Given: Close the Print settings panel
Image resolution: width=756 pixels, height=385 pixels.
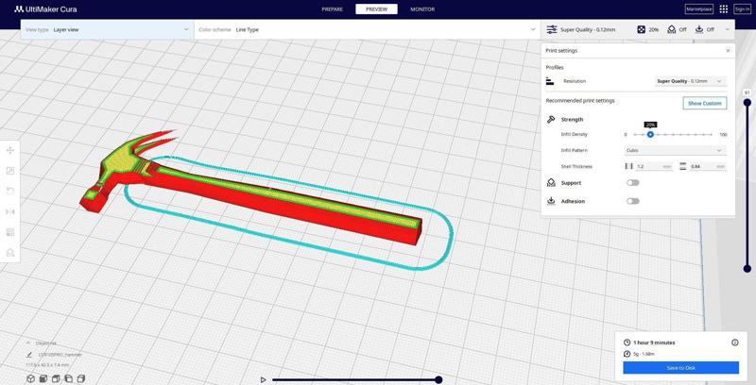Looking at the screenshot, I should 728,51.
